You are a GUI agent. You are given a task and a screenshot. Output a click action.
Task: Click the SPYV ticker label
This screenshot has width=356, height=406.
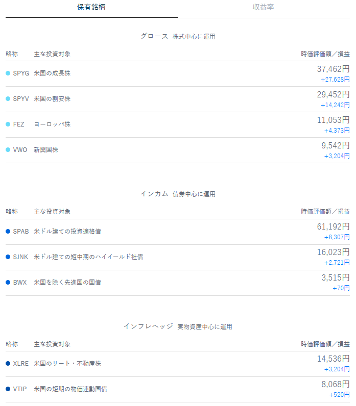(21, 99)
